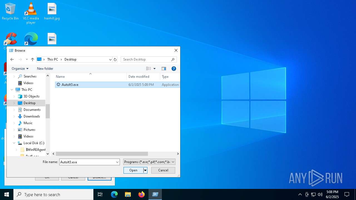
Task: Expand the Pictures node
Action: tap(14, 130)
